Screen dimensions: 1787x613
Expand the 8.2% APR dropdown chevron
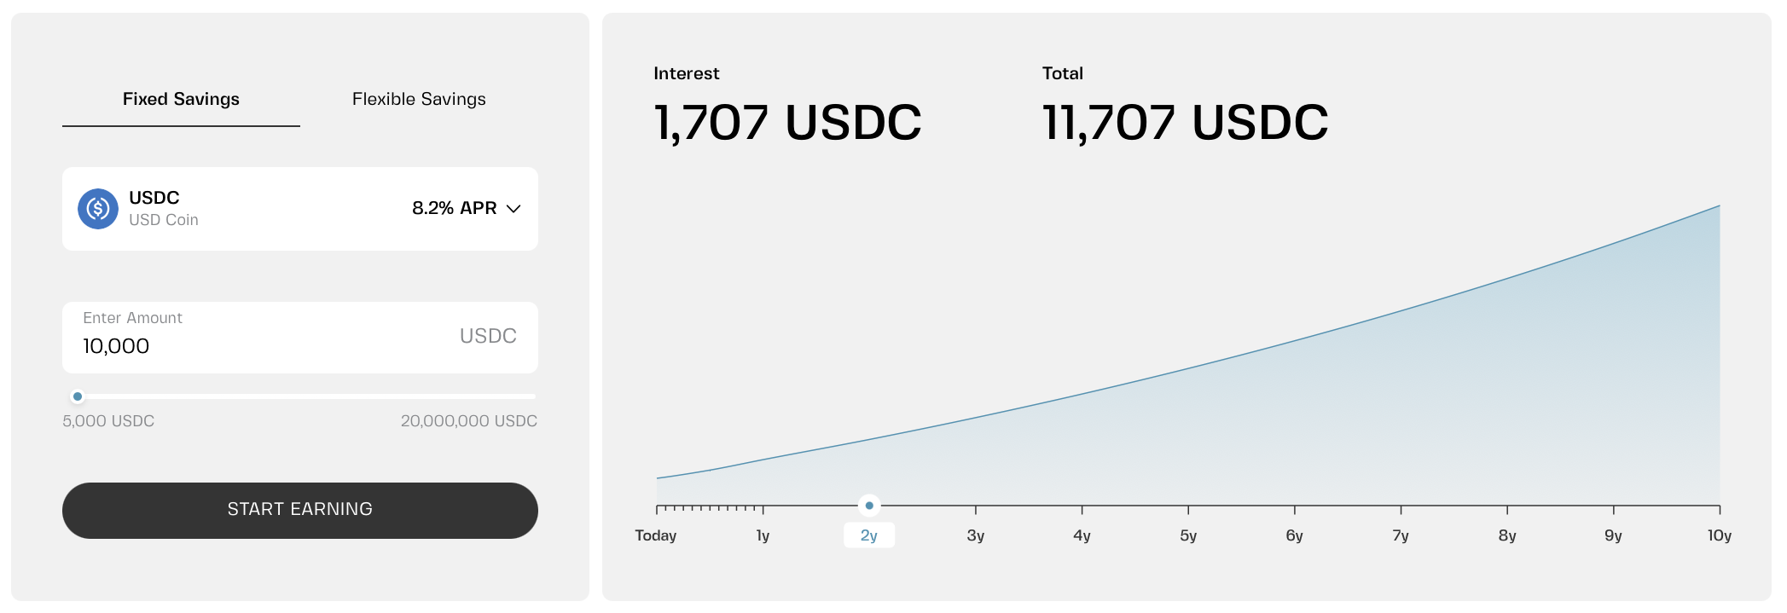click(x=513, y=209)
